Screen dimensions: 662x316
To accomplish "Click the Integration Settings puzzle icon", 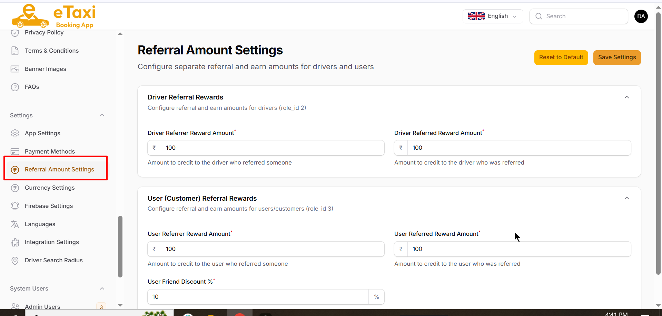I will click(x=15, y=242).
